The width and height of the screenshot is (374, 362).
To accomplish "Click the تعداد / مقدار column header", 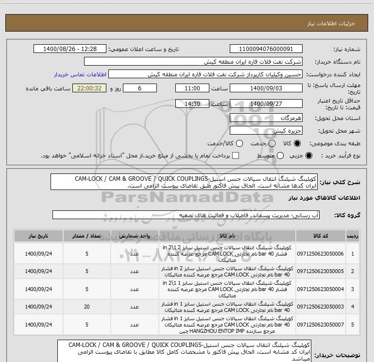I will (87, 236).
